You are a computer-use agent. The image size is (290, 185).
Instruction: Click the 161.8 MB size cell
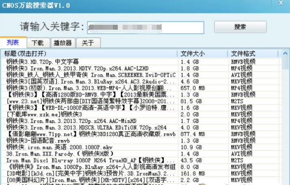pos(193,174)
